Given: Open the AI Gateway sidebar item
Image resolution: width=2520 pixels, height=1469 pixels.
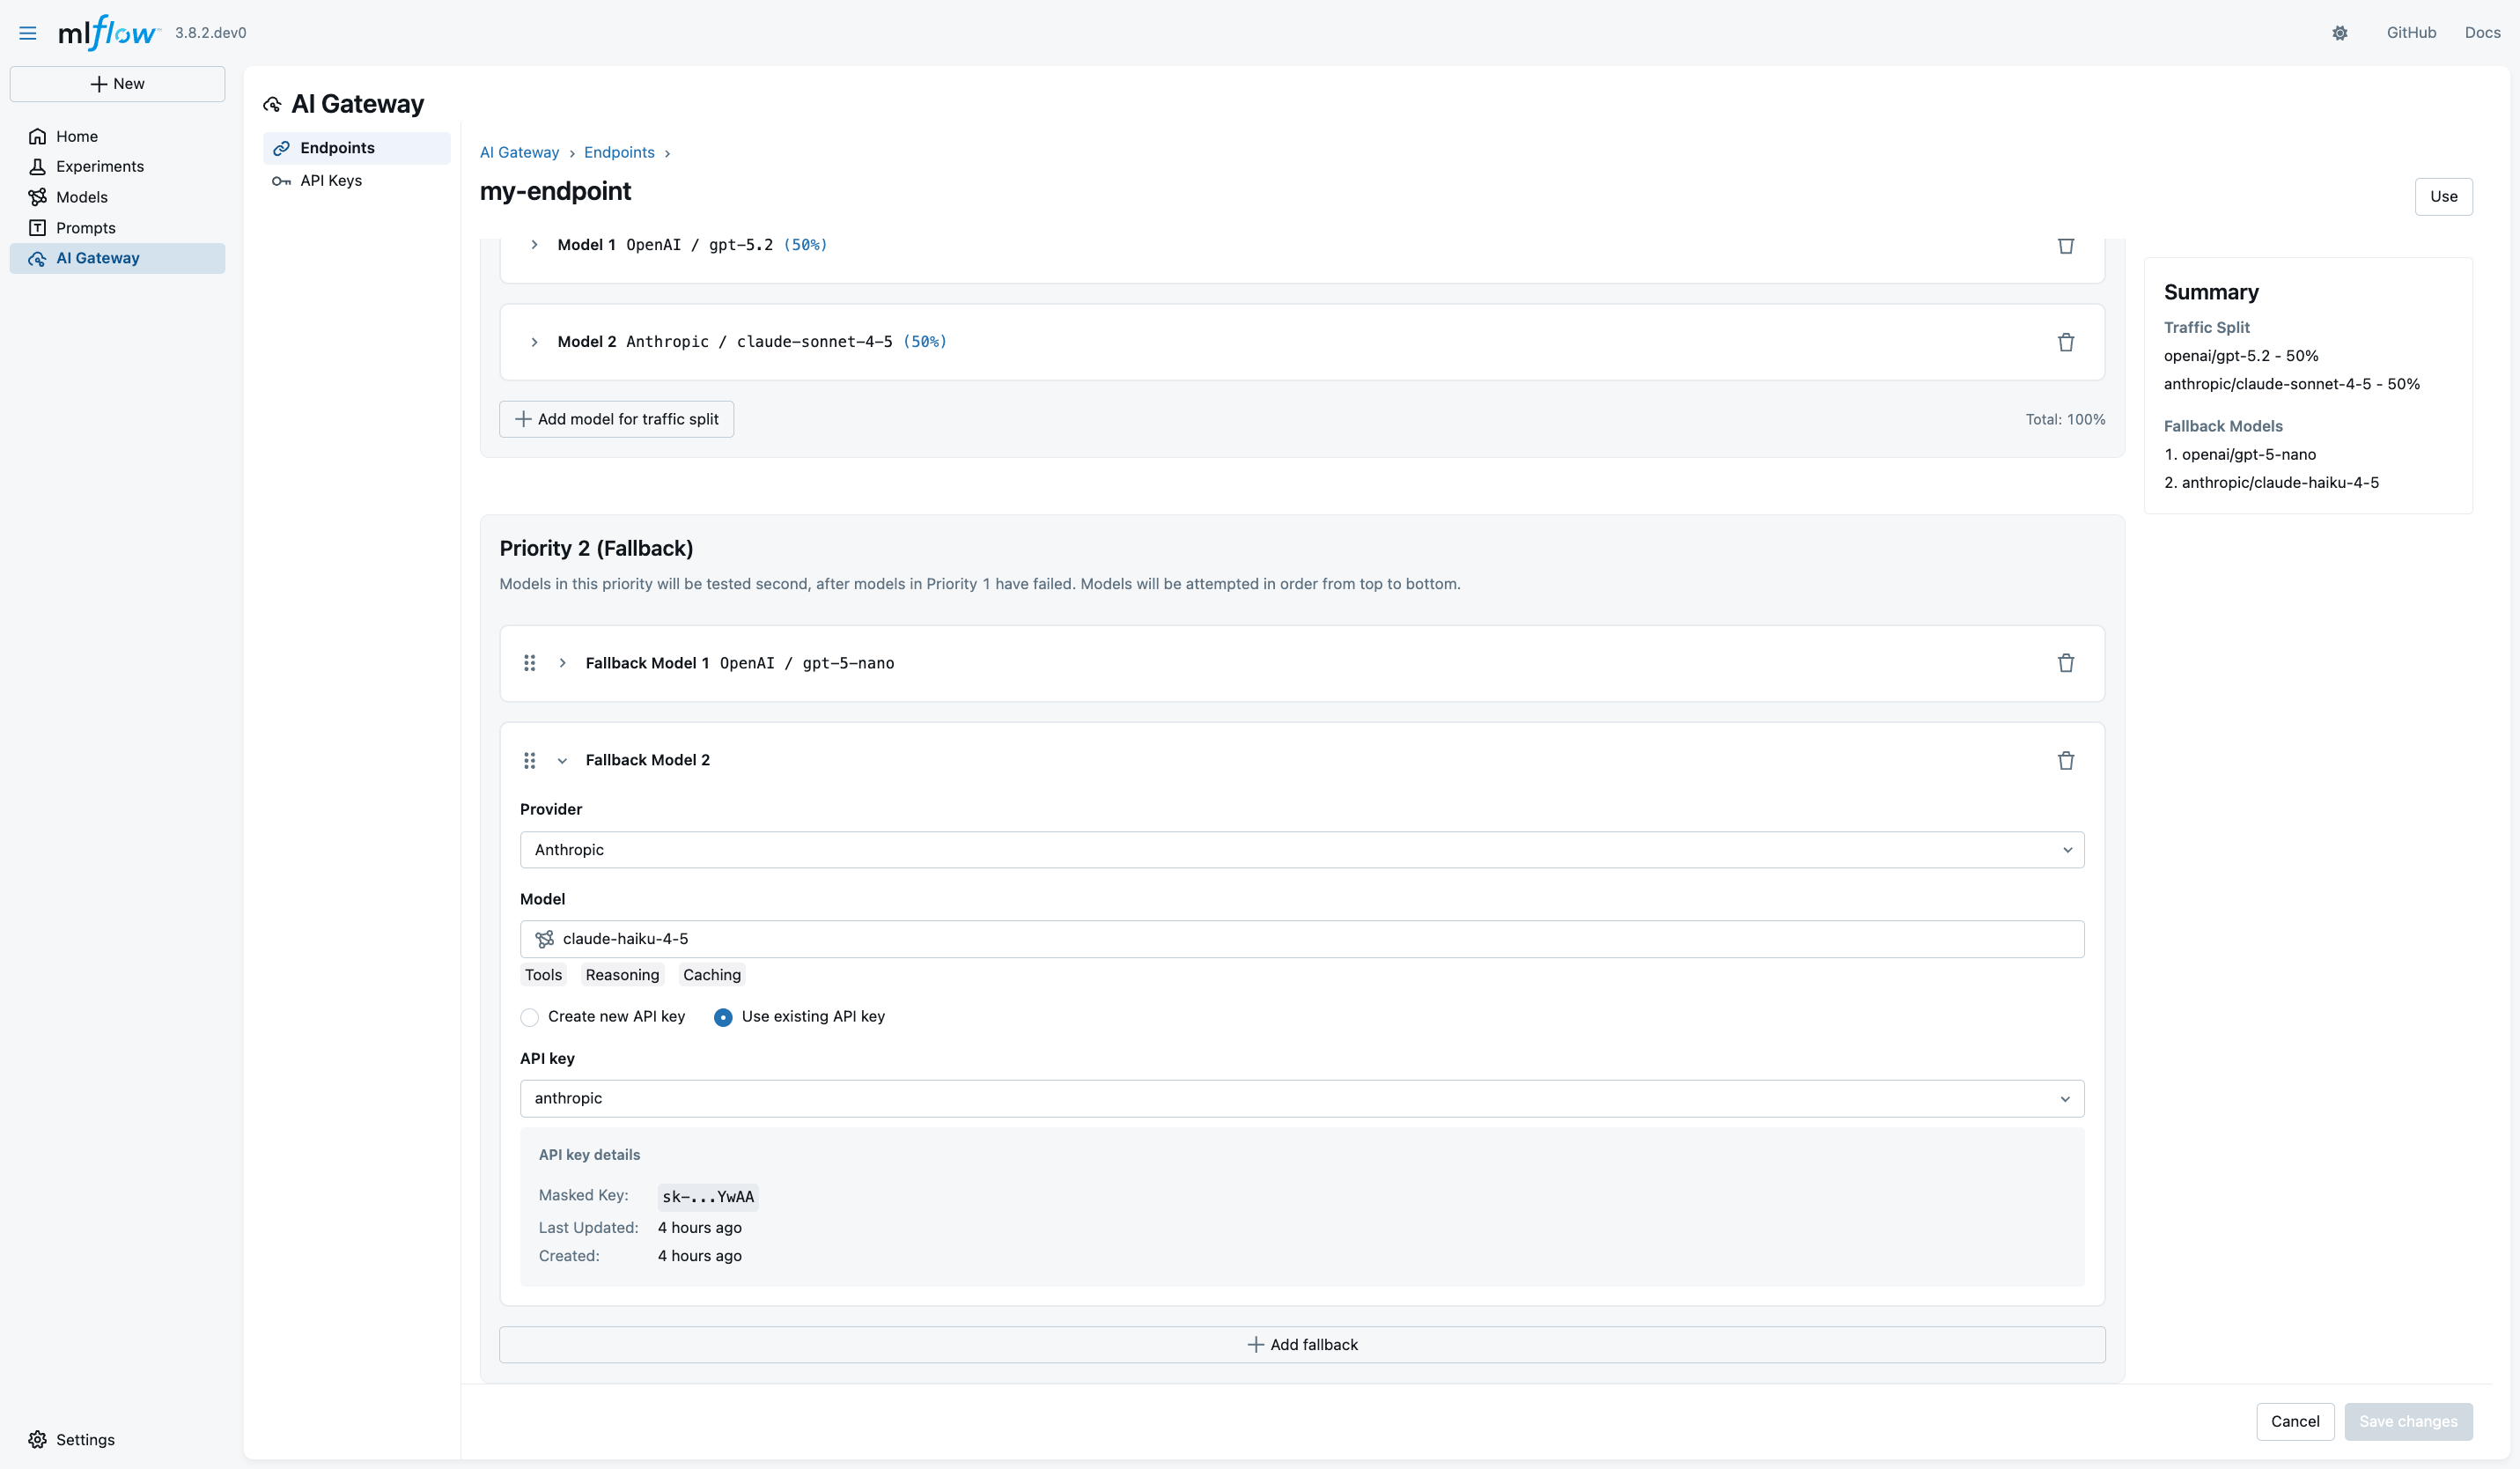Looking at the screenshot, I should pos(98,257).
